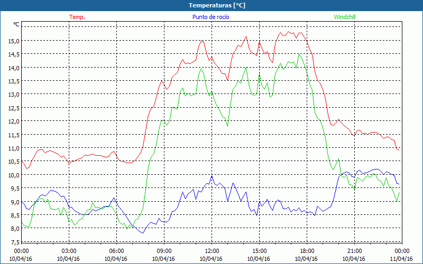This screenshot has width=423, height=264.
Task: Click the 12,5 y-axis value
Action: click(14, 108)
